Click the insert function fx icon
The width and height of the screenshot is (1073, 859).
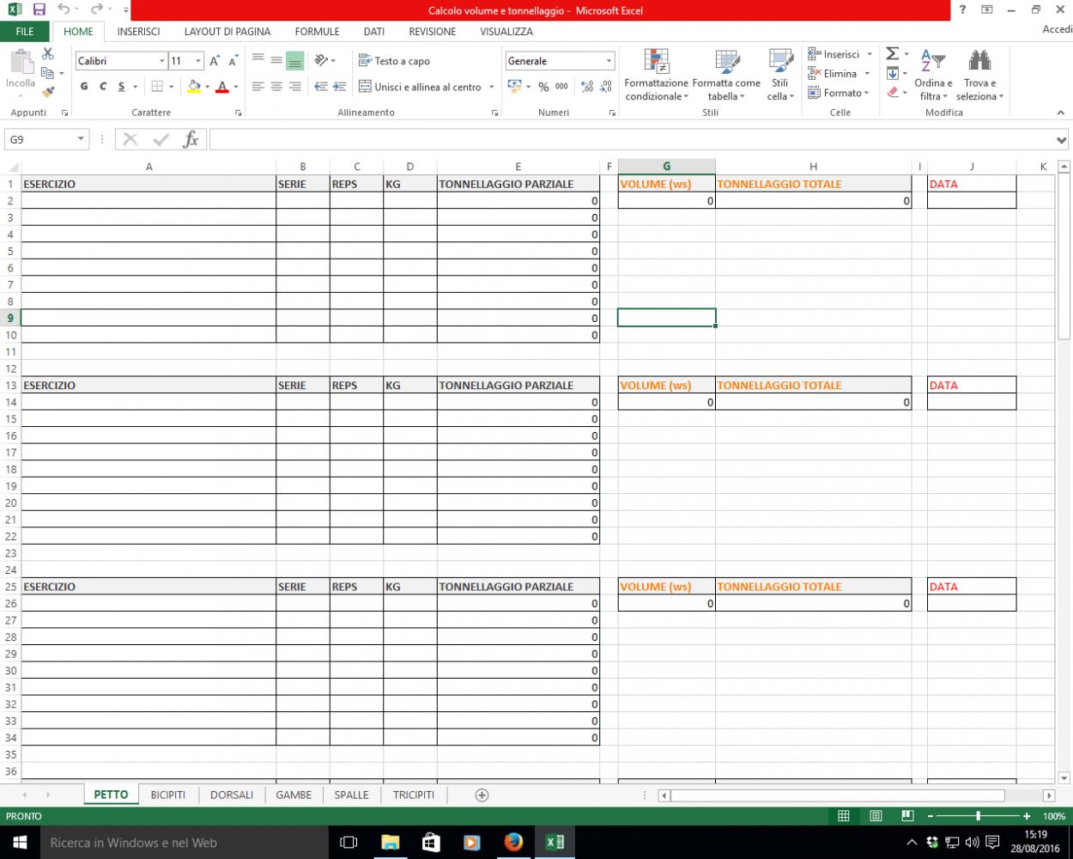(x=191, y=139)
